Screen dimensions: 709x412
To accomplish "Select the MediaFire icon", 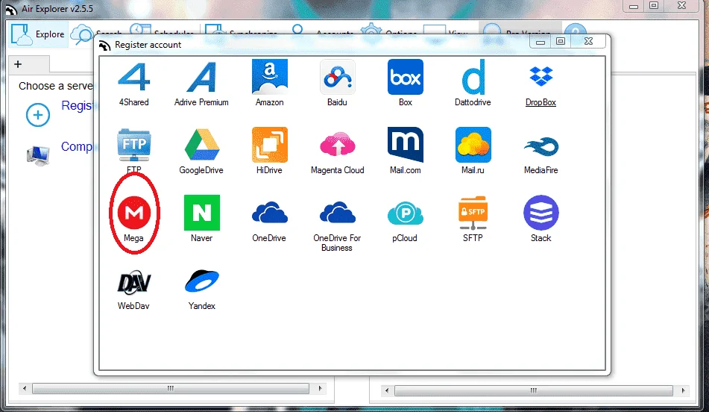I will click(x=541, y=146).
